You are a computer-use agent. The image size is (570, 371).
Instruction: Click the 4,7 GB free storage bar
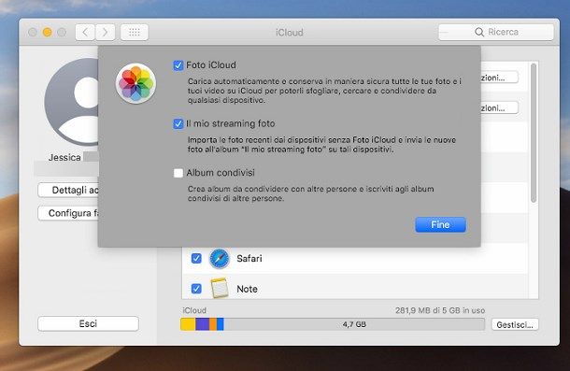[354, 324]
